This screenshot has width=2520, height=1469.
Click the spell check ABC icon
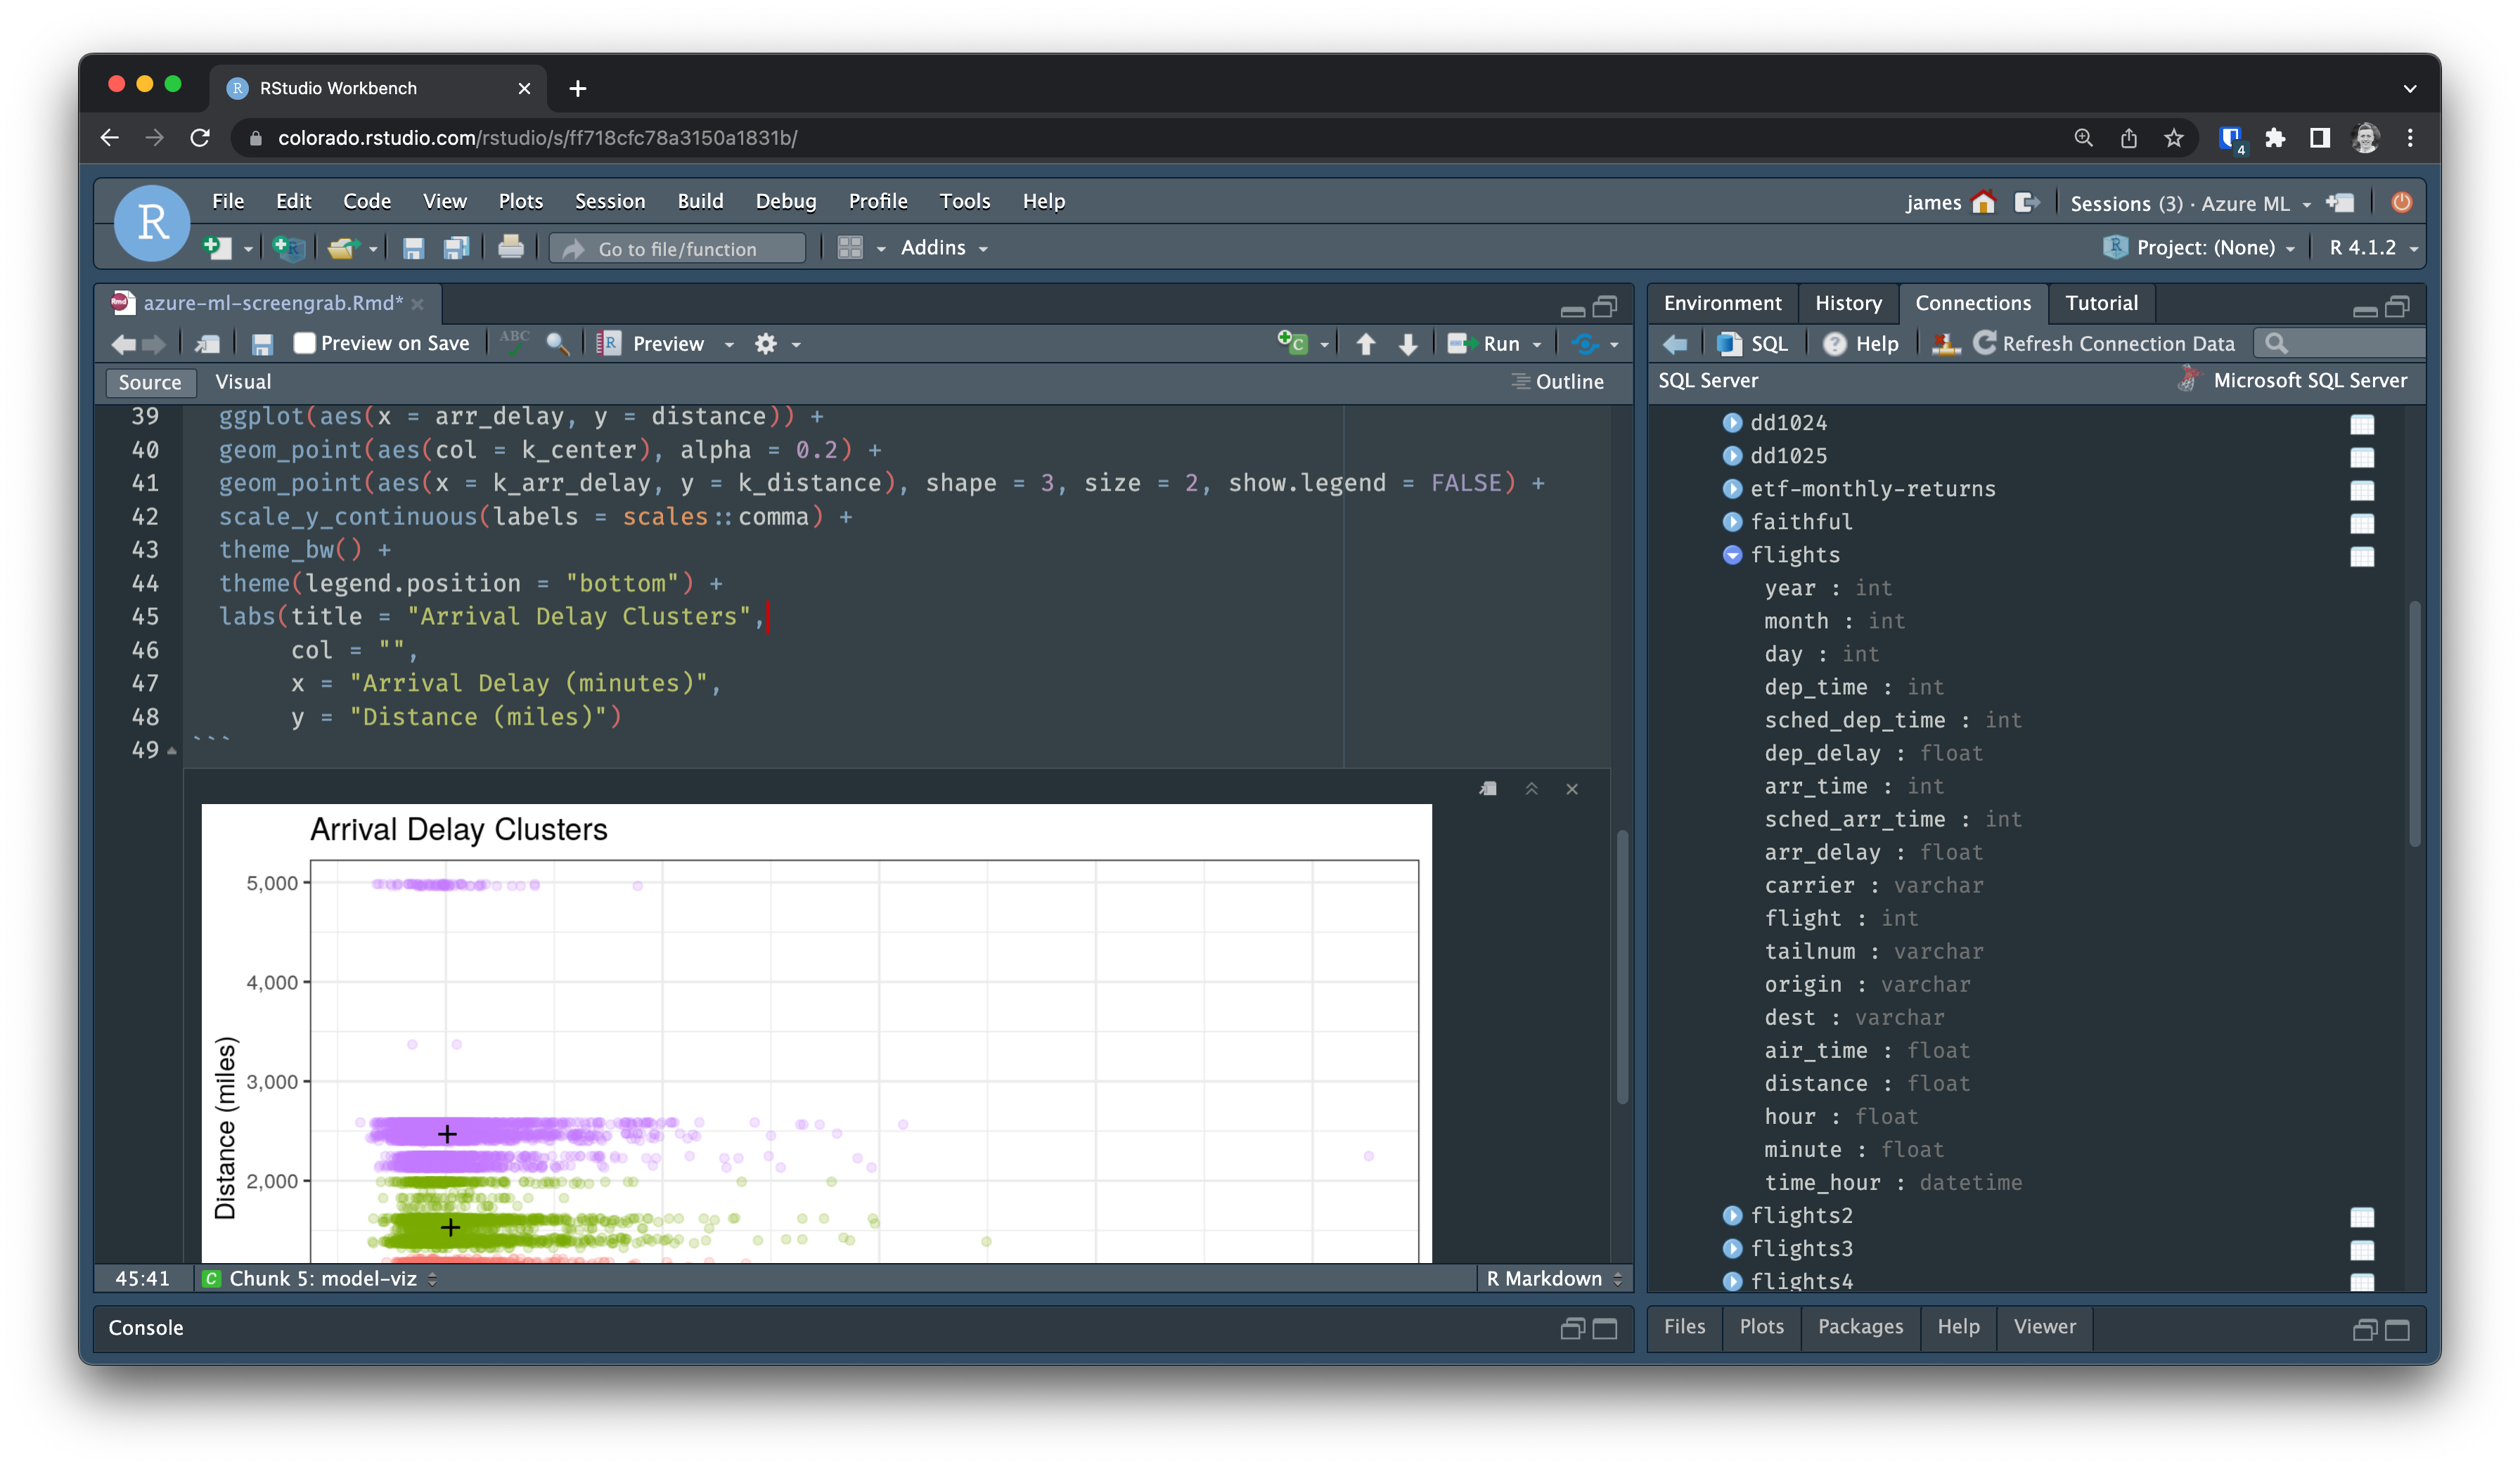point(515,342)
